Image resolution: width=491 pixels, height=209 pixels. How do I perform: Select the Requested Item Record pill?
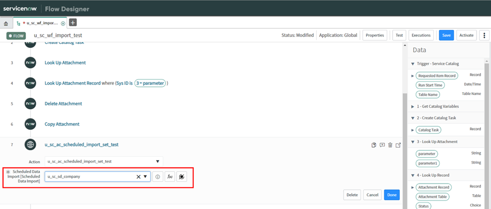tap(437, 76)
